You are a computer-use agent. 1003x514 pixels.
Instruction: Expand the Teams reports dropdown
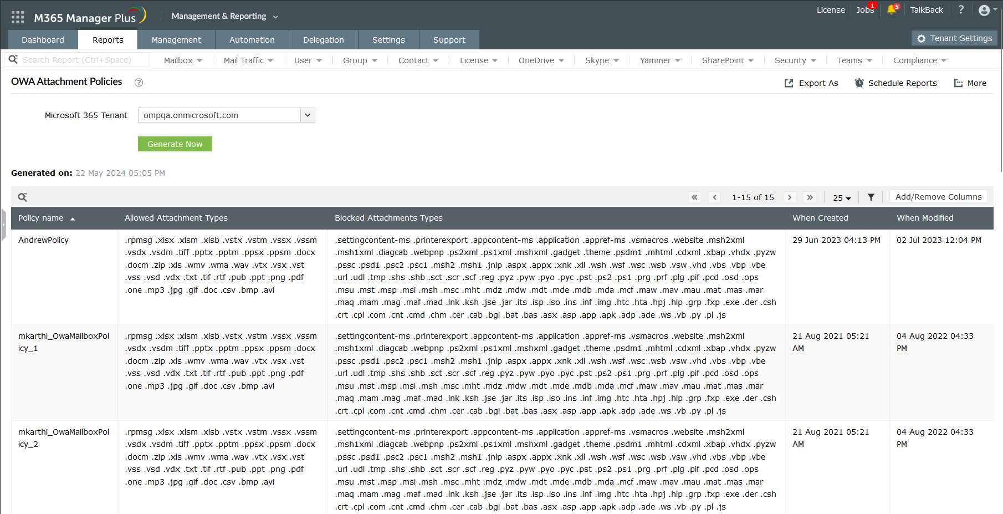click(854, 60)
